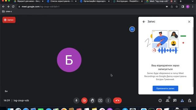This screenshot has height=110, width=196.
Task: Reload the Meet page
Action: pyautogui.click(x=13, y=7)
